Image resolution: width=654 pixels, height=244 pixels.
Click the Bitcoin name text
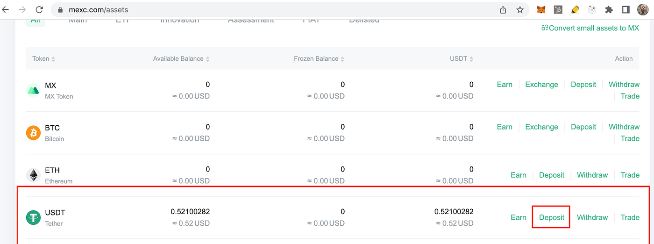tap(55, 139)
